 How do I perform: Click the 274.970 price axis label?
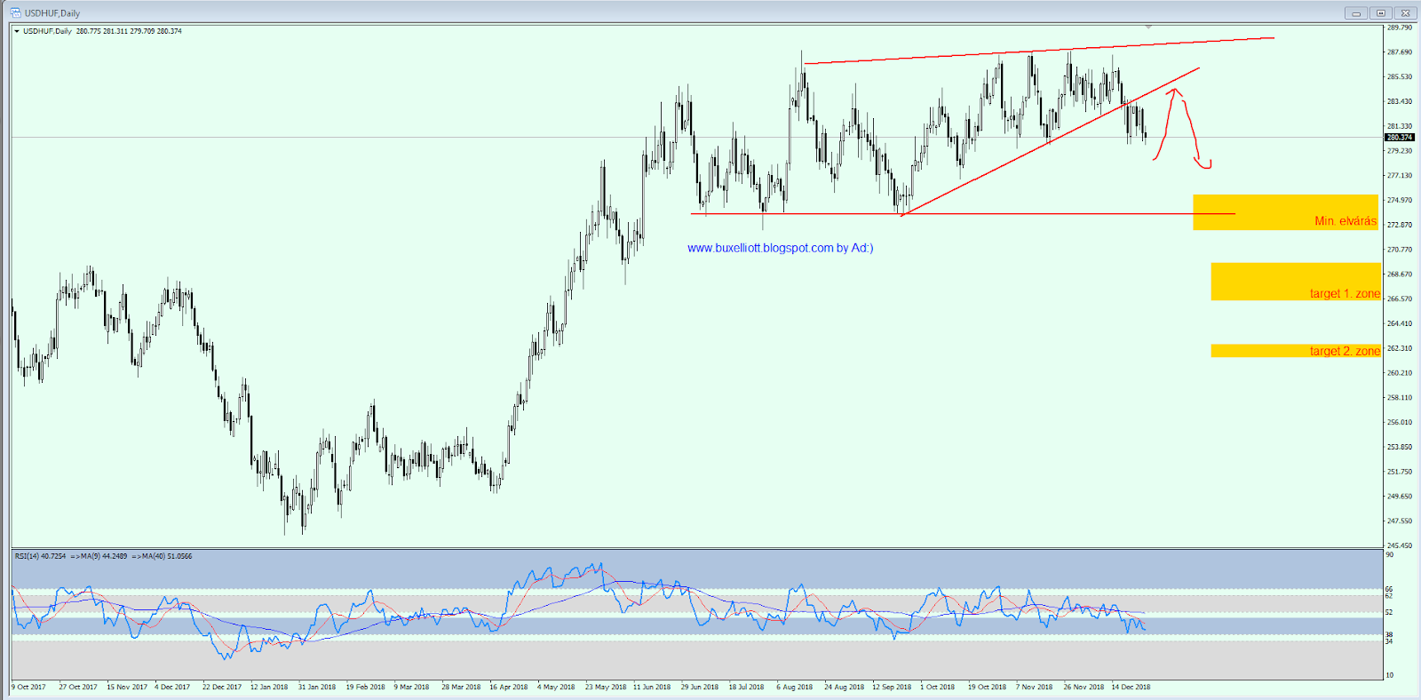[x=1400, y=201]
